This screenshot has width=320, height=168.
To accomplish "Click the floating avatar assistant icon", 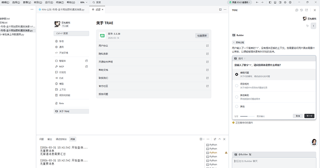I will tap(314, 142).
